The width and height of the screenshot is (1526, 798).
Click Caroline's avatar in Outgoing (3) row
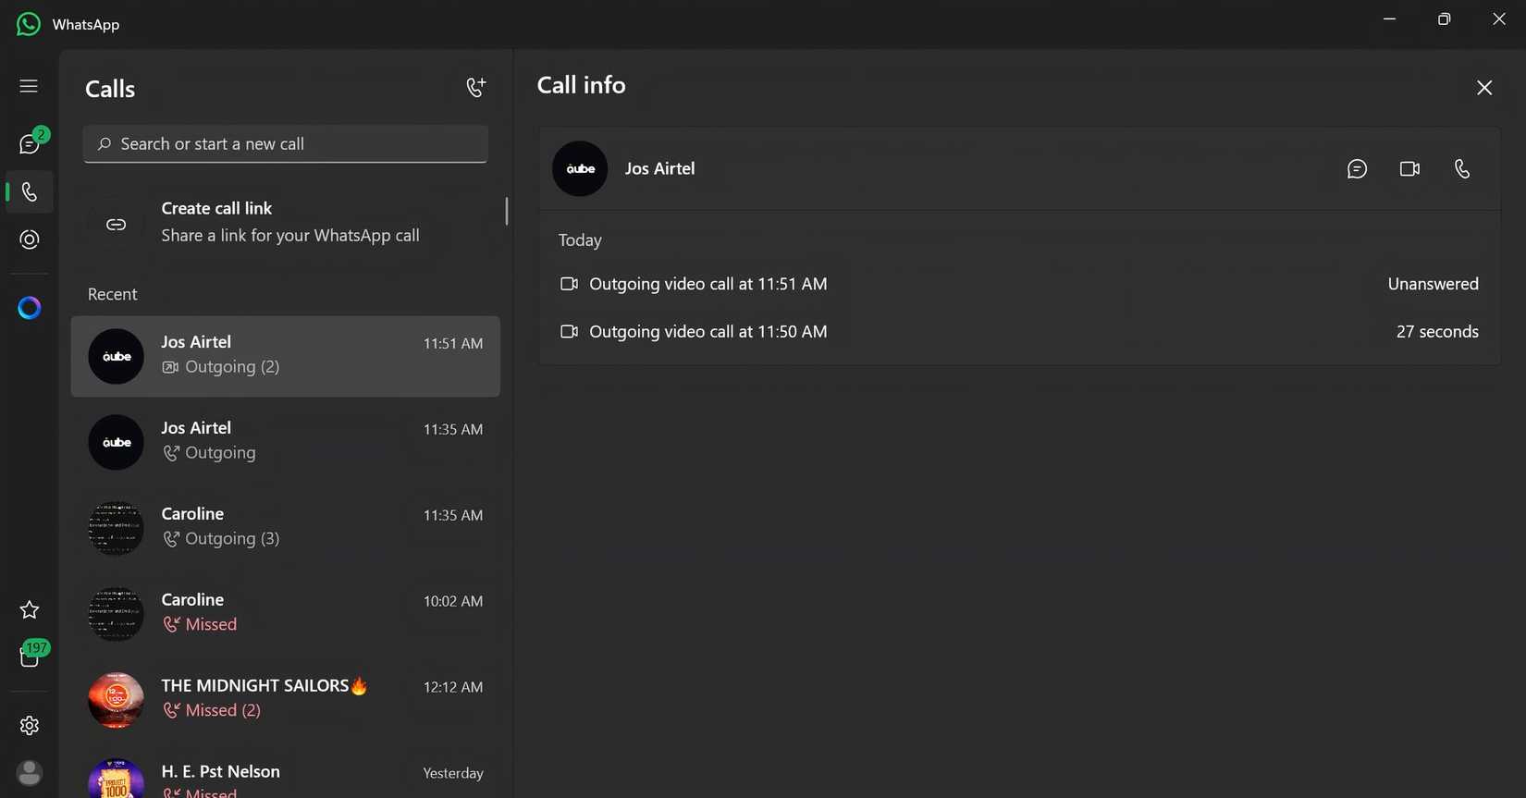116,528
